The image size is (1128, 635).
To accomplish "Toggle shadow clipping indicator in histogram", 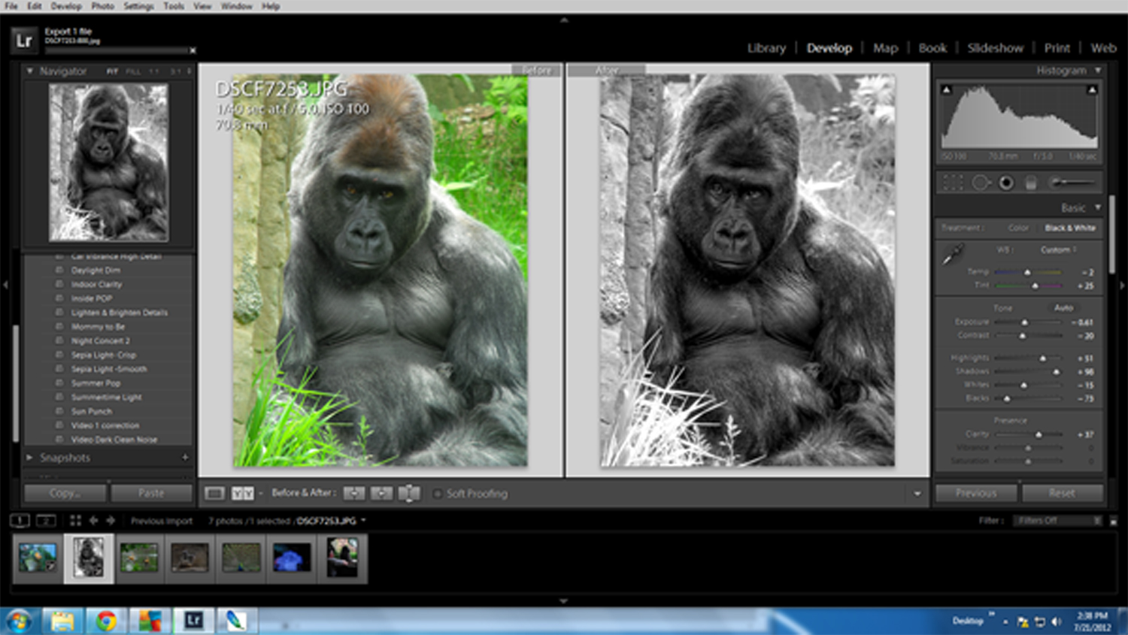I will (947, 90).
